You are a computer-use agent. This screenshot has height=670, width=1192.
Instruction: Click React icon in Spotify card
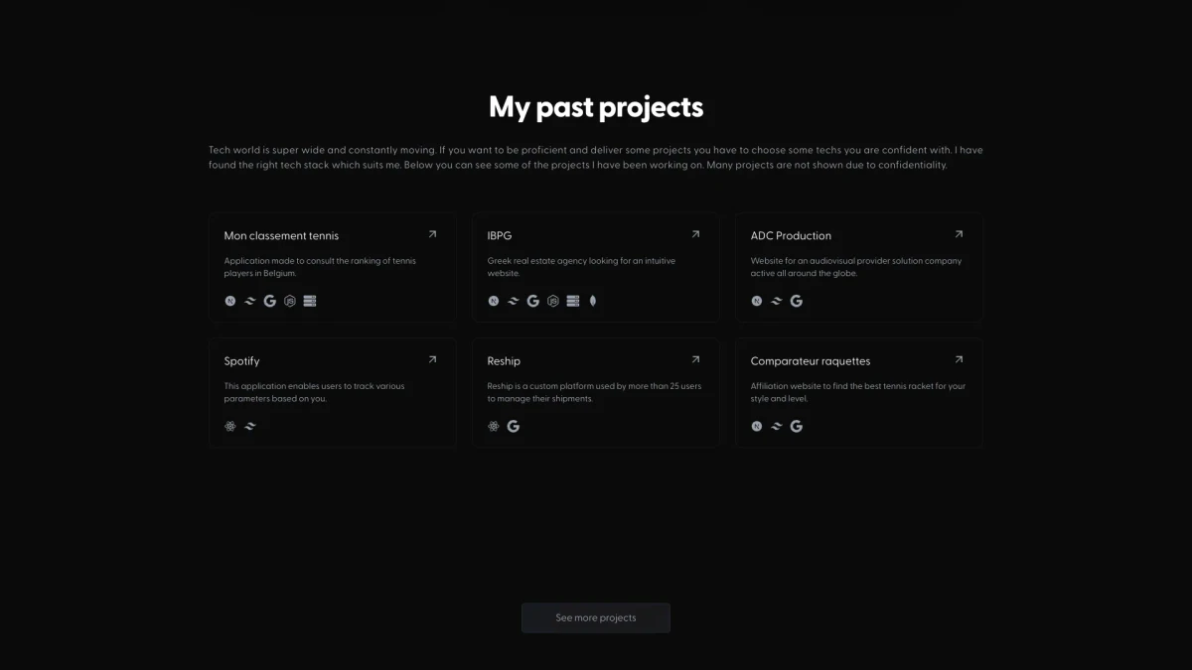coord(230,426)
